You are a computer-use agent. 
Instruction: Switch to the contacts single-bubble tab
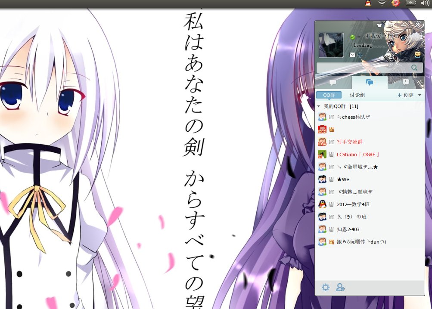tap(333, 82)
